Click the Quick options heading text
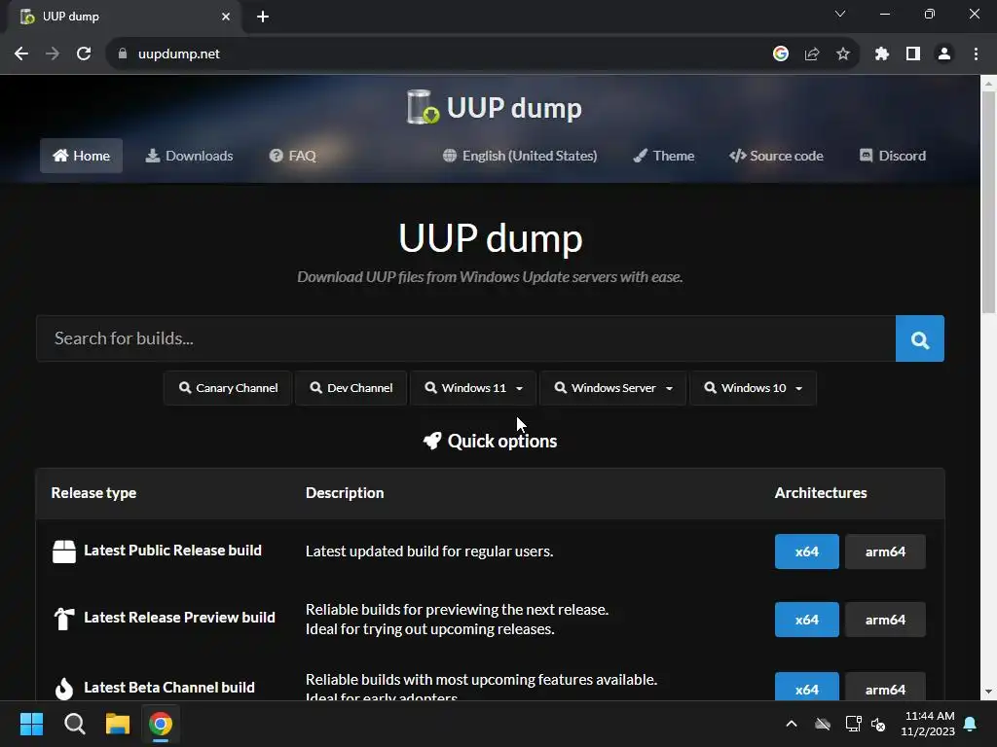The height and width of the screenshot is (747, 997). click(502, 441)
